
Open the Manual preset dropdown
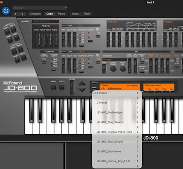(x=40, y=8)
